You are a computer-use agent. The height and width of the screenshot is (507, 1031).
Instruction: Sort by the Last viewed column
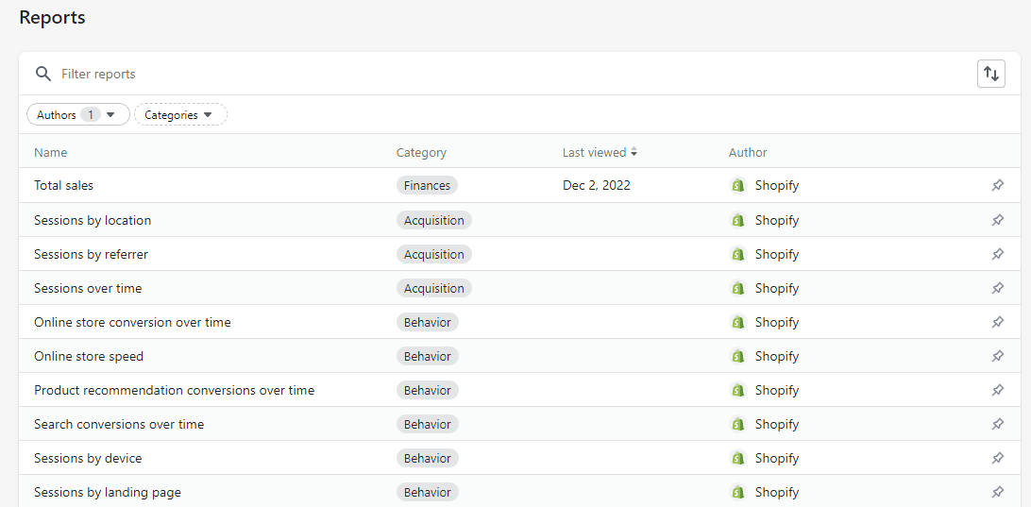point(600,153)
